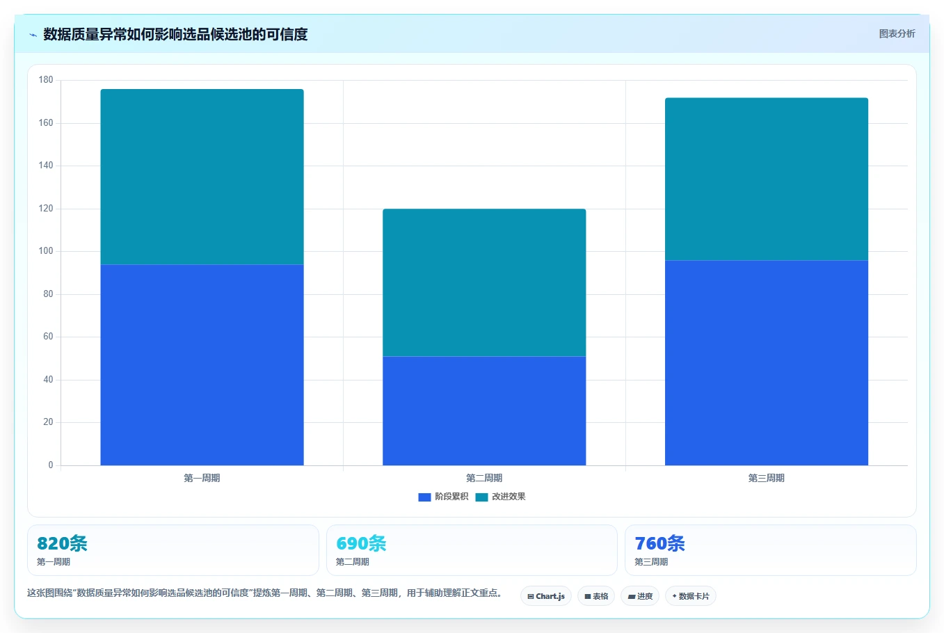Click the 进度 tag
The width and height of the screenshot is (944, 633).
pyautogui.click(x=640, y=596)
